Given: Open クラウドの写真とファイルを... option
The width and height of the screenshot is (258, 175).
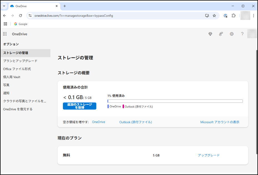Looking at the screenshot, I should point(24,101).
